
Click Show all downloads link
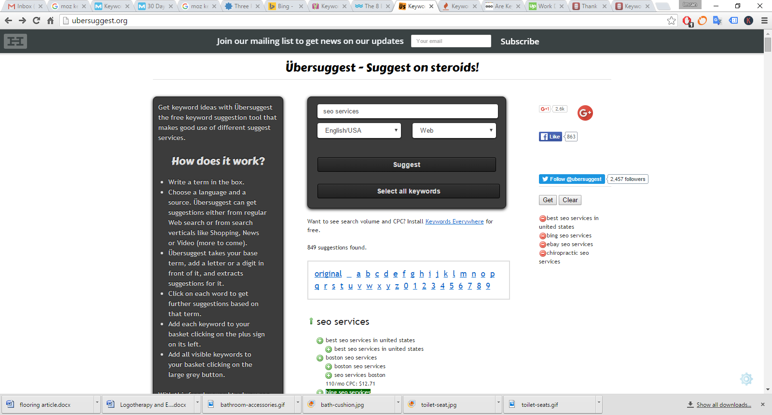(x=724, y=405)
